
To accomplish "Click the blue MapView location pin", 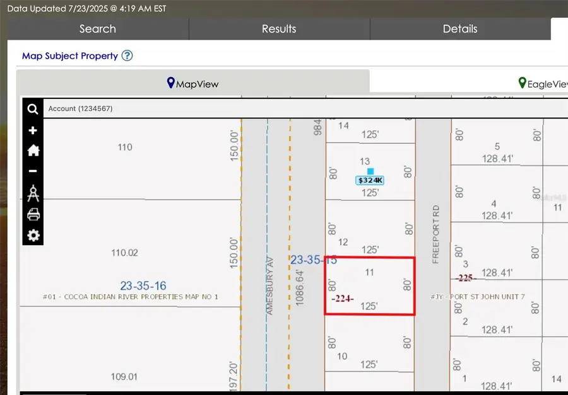I will (170, 83).
